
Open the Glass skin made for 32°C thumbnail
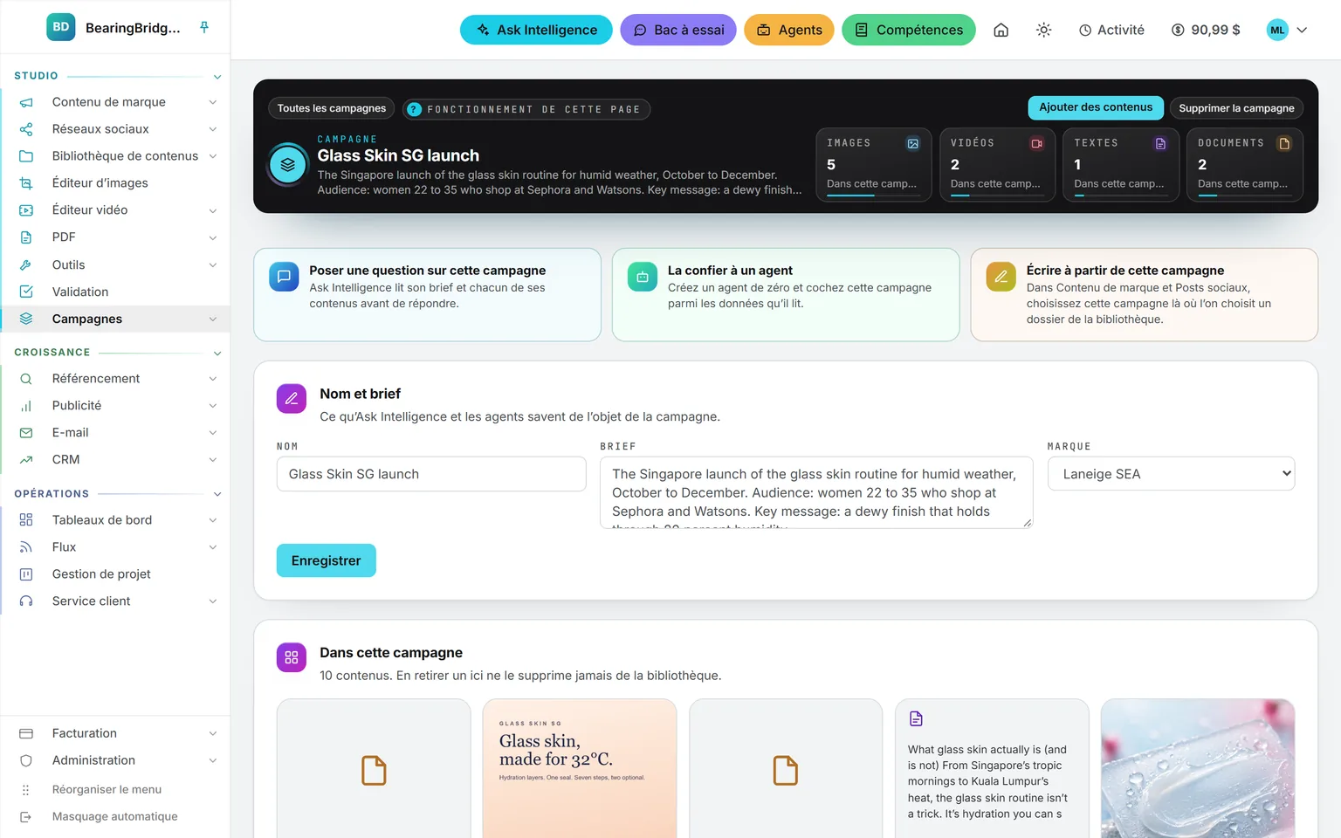click(580, 768)
